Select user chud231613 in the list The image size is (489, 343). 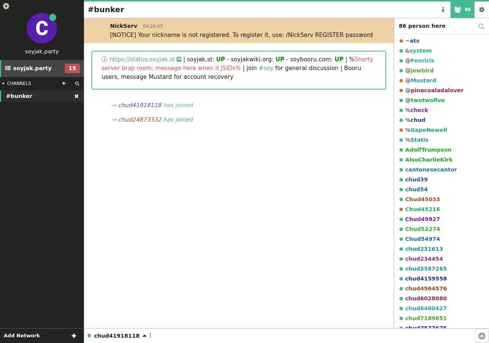point(424,249)
